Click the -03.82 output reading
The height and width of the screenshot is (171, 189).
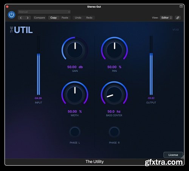point(151,98)
